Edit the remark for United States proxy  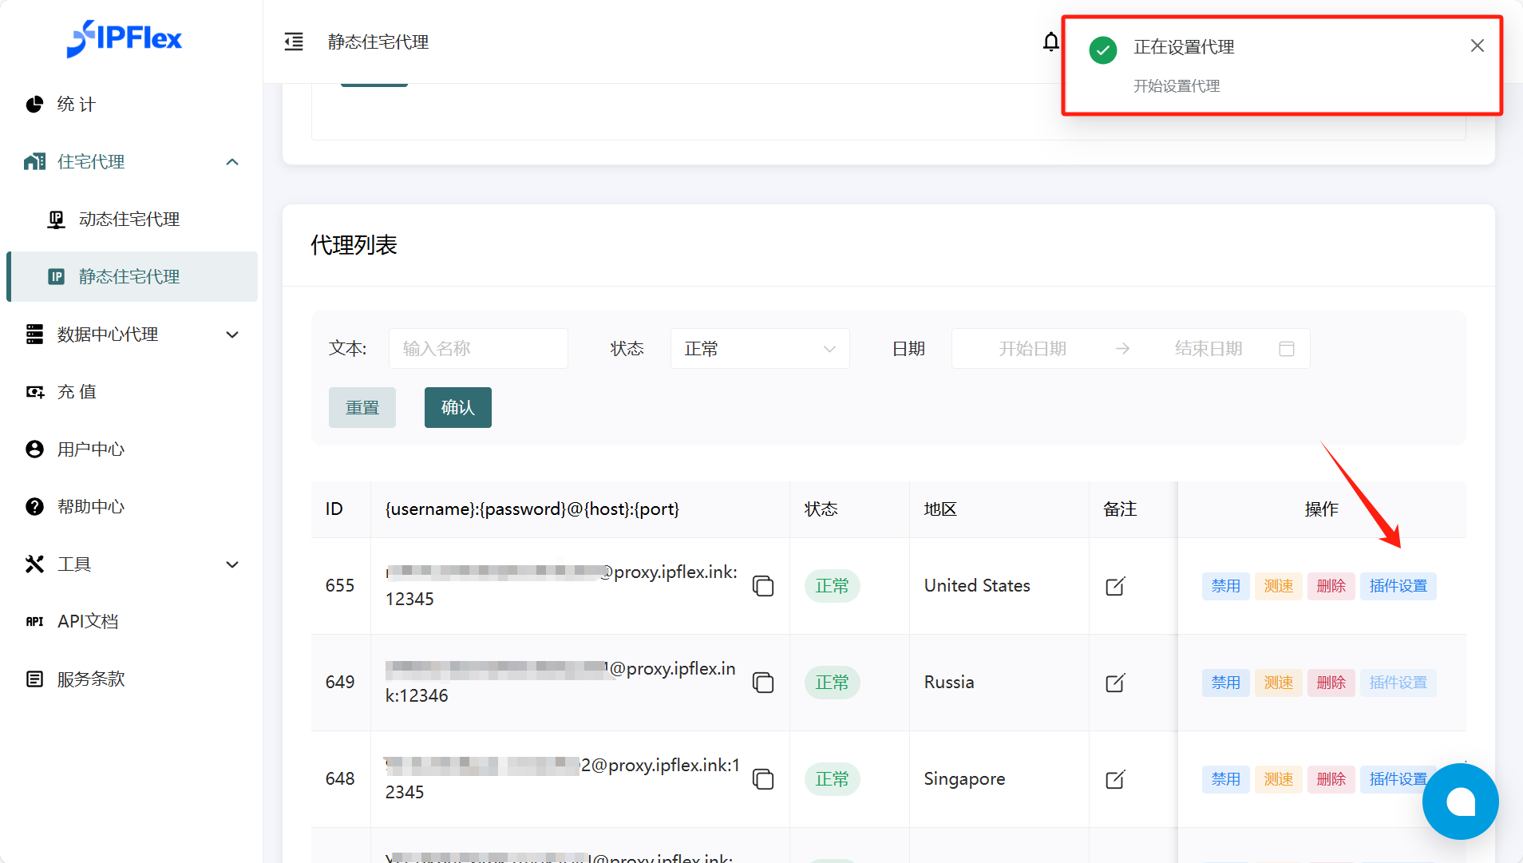(1115, 586)
